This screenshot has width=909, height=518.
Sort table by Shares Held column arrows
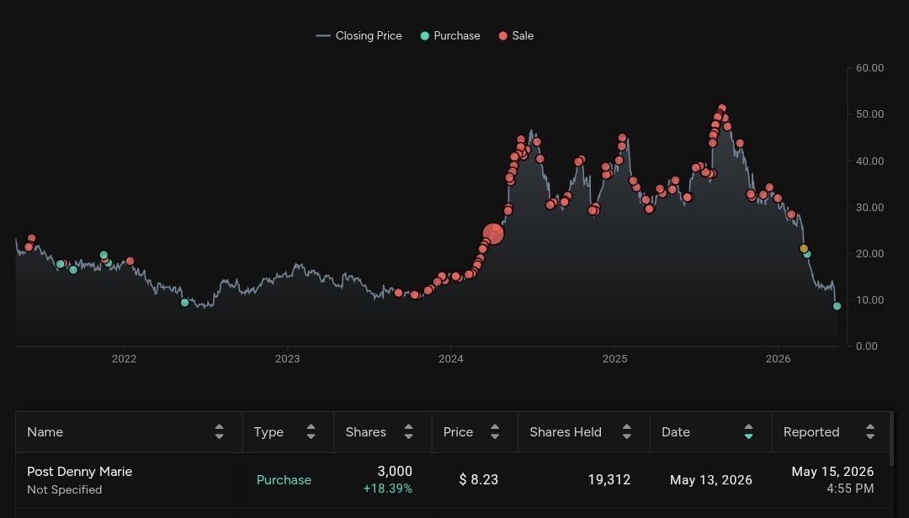pos(627,431)
